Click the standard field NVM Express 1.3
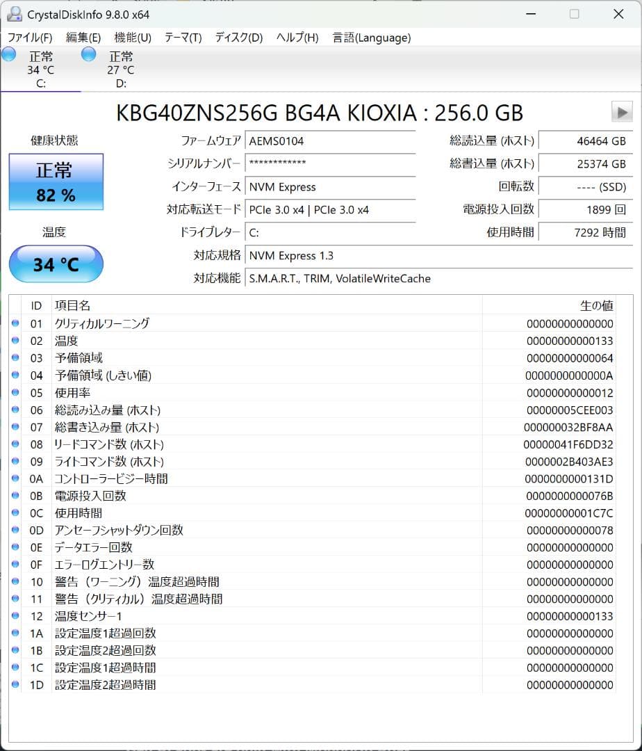Viewport: 642px width, 751px height. (x=438, y=256)
